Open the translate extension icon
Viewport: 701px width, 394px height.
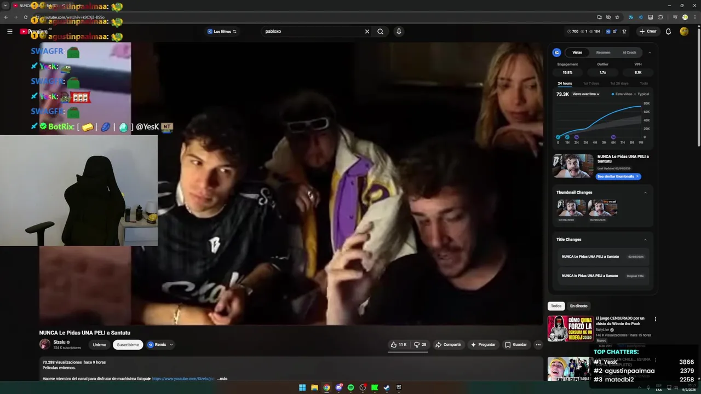[631, 17]
